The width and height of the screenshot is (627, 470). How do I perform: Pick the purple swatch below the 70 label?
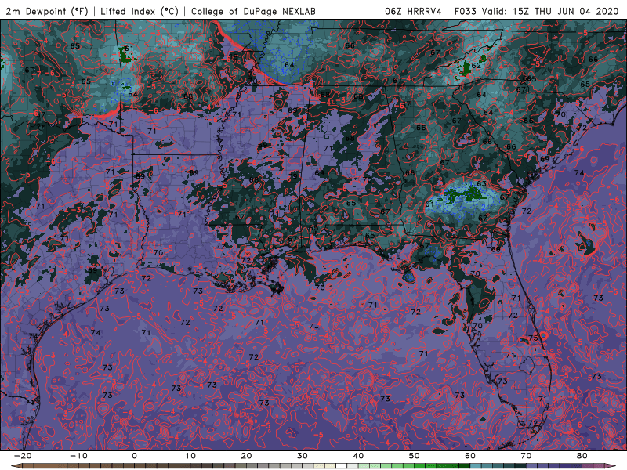tap(532, 466)
